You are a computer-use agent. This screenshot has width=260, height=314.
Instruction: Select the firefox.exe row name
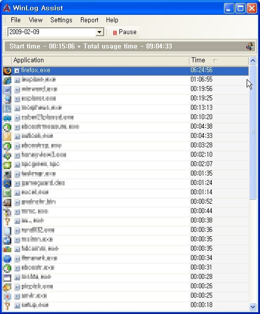pos(36,70)
